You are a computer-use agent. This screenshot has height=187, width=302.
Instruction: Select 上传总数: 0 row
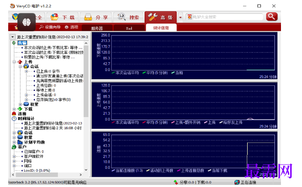click(x=46, y=85)
